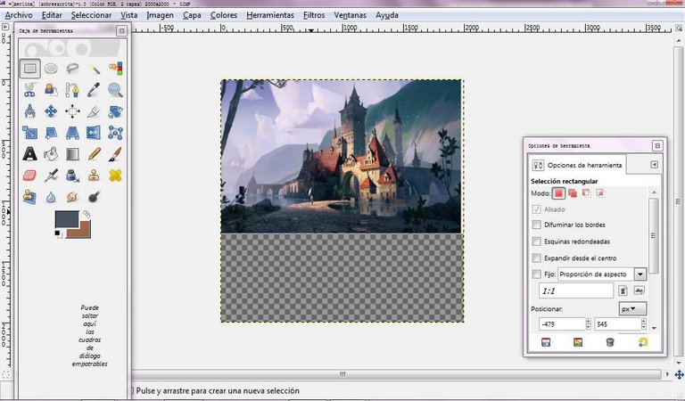Select the Zoom magnifier tool

[115, 90]
